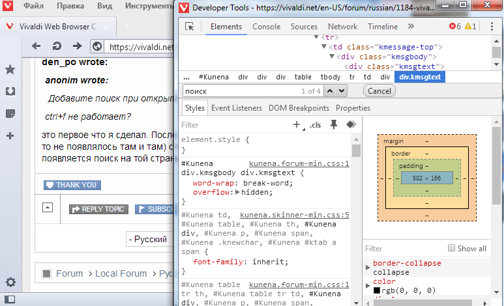This screenshot has height=306, width=504.
Task: Click the Vivaldi logo menu button
Action: point(8,5)
